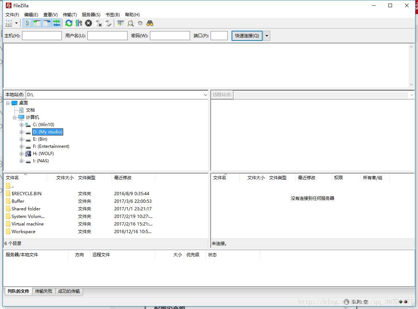Screen dimensions: 418x309
Task: Focus the 用户名(U) username field
Action: pos(107,36)
